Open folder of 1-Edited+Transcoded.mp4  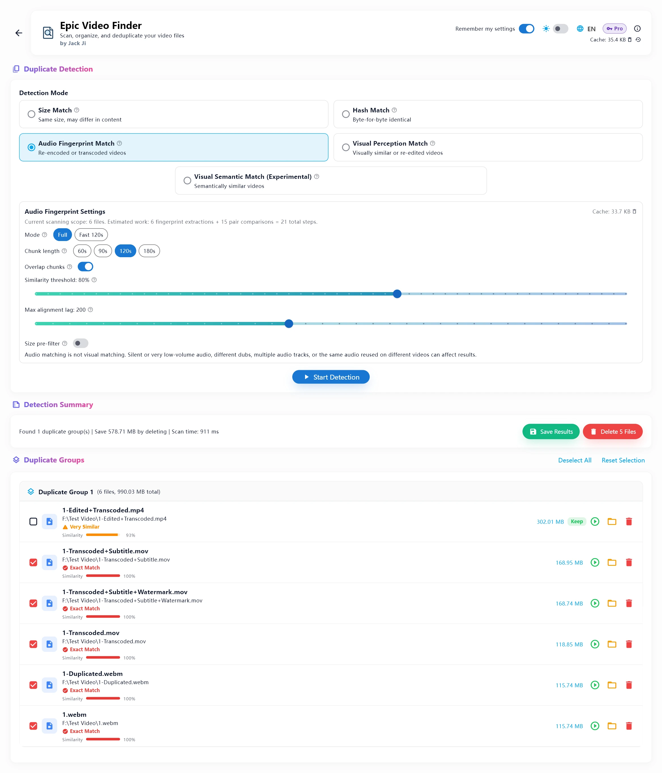[x=612, y=521]
